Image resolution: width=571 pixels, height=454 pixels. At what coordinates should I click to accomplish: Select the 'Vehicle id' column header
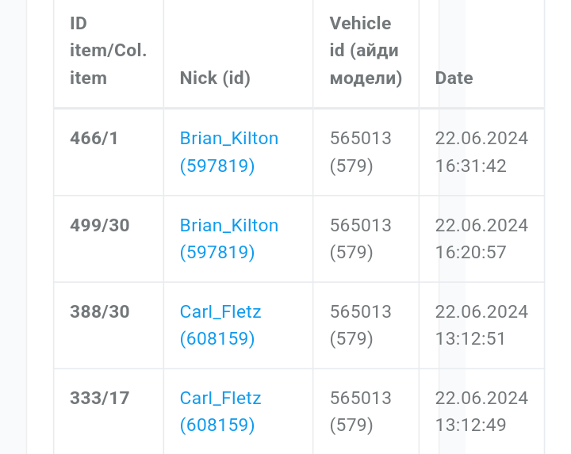point(365,52)
